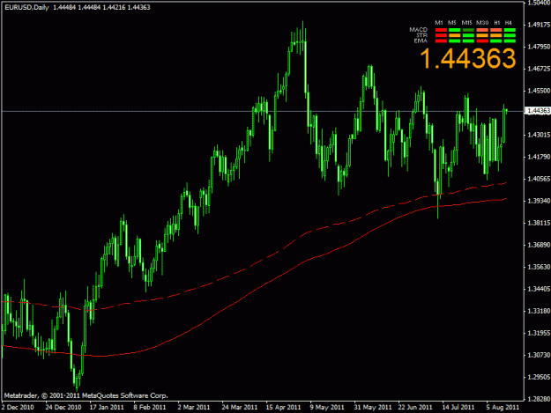Click the 2 Mar 2011 date label

point(194,407)
